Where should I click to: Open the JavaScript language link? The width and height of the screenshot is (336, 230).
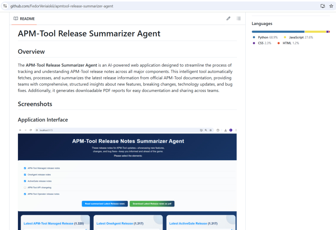click(x=296, y=37)
